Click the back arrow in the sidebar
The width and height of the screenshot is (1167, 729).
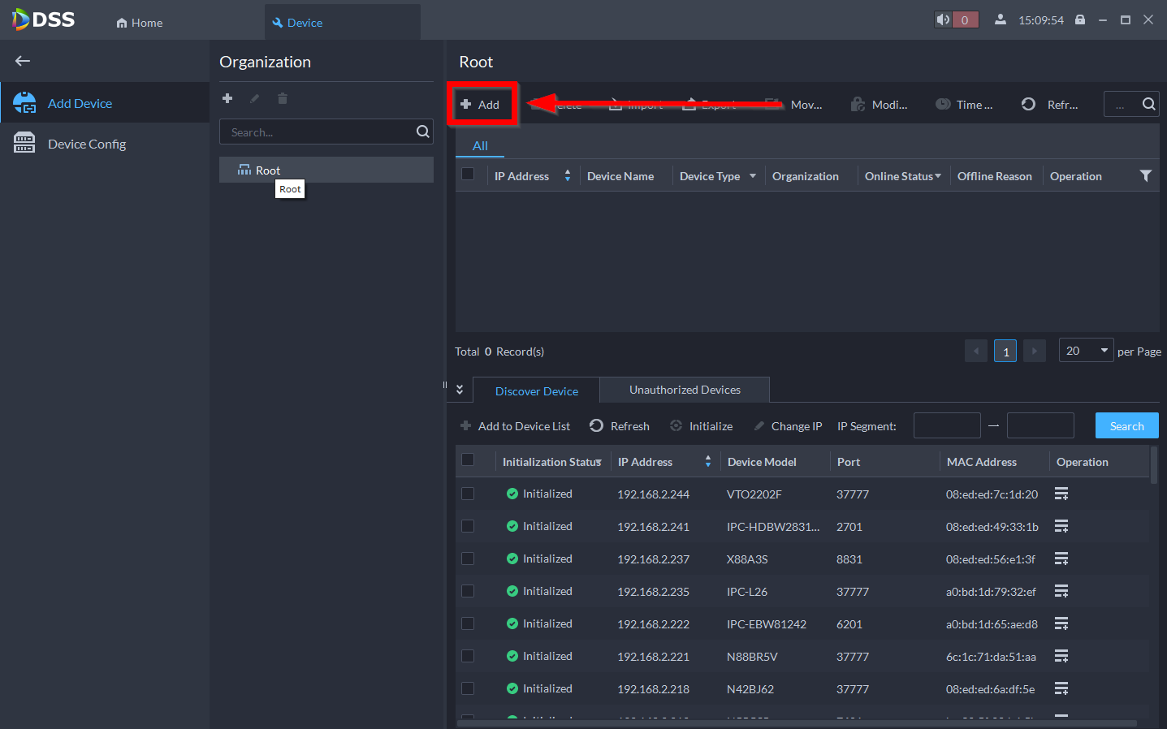(23, 61)
